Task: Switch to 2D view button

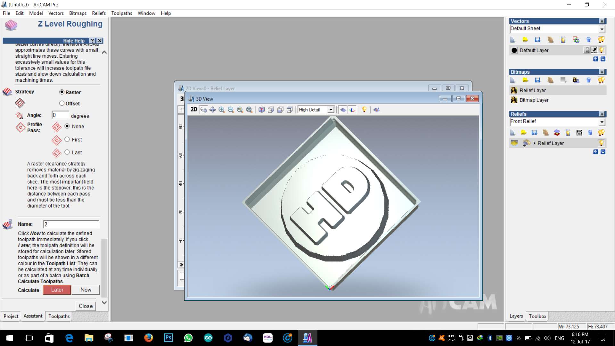Action: click(194, 110)
